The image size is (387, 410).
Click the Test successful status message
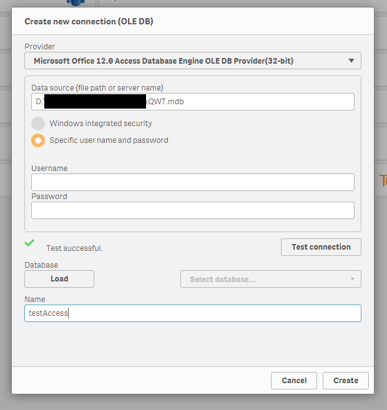(74, 248)
